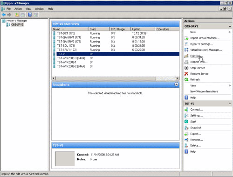Select the TST-WIN2003-3 (64-bit) row
Viewport: 233px width, 177px height.
[x=116, y=58]
